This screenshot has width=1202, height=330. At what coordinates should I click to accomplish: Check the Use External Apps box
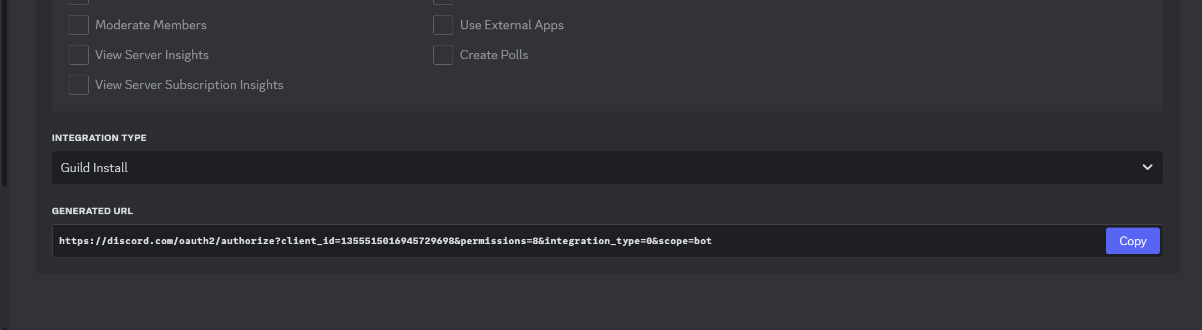[x=443, y=25]
